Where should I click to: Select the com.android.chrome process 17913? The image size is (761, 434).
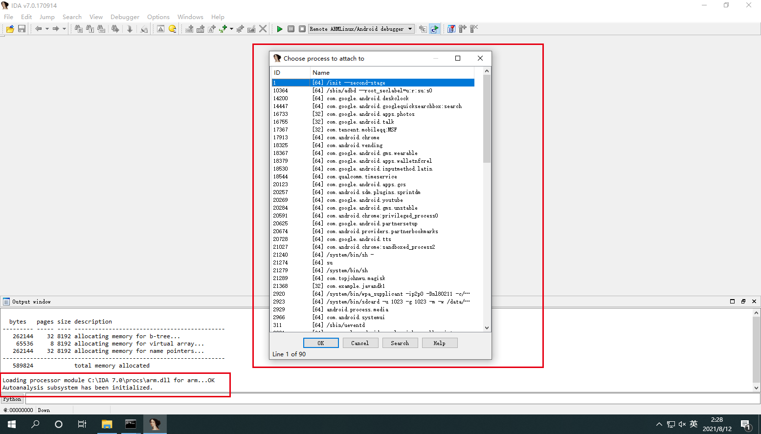pyautogui.click(x=373, y=137)
